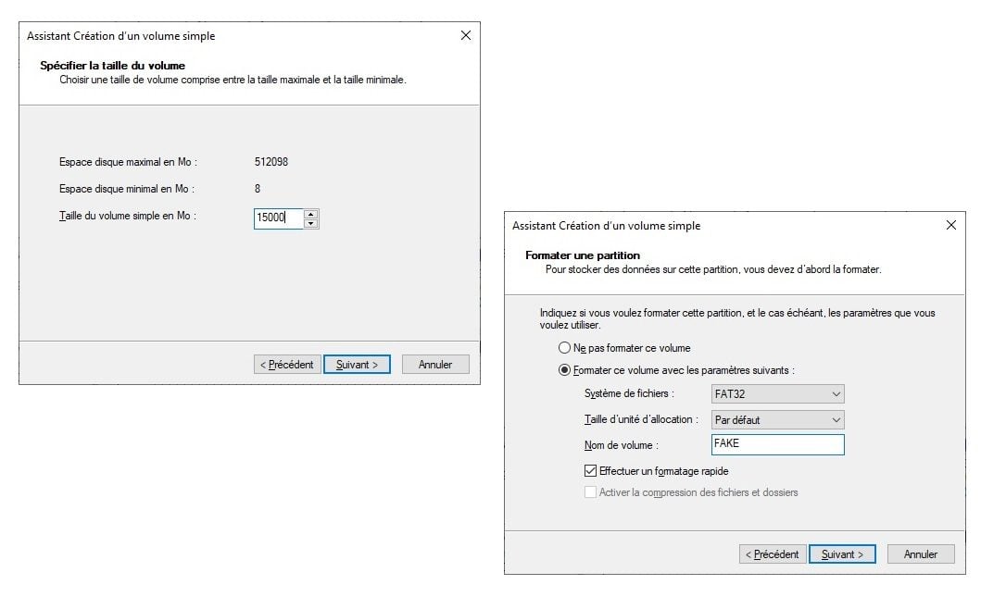Image resolution: width=981 pixels, height=597 pixels.
Task: Uncheck 'Effectuer un formatage rapide'
Action: pyautogui.click(x=591, y=471)
